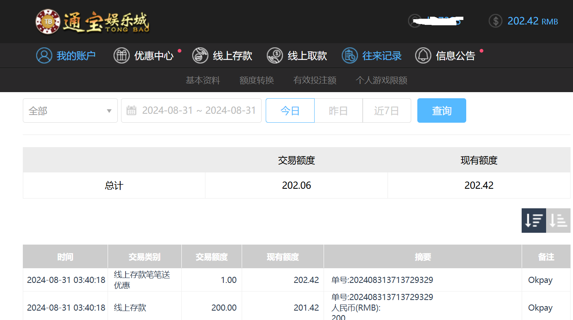Image resolution: width=573 pixels, height=320 pixels.
Task: Click the 线上取款 withdrawal icon
Action: [275, 55]
